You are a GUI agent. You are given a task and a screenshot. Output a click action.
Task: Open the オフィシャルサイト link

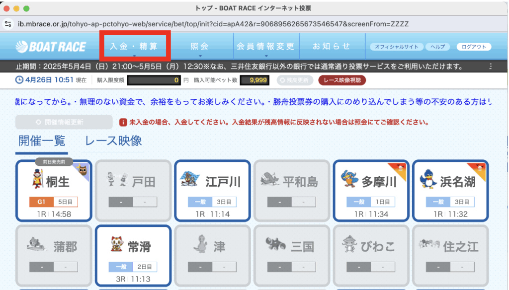click(x=396, y=47)
